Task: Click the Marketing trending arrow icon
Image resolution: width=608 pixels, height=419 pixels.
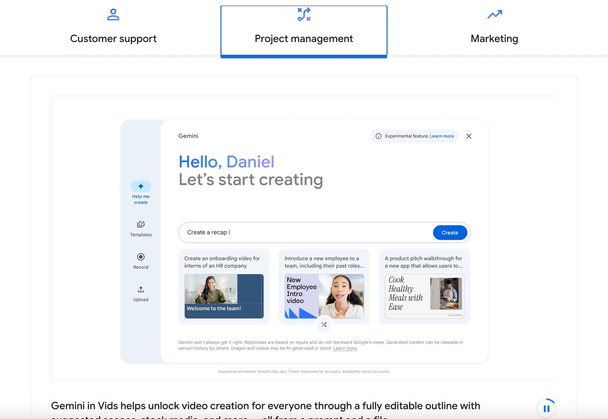Action: pos(494,15)
